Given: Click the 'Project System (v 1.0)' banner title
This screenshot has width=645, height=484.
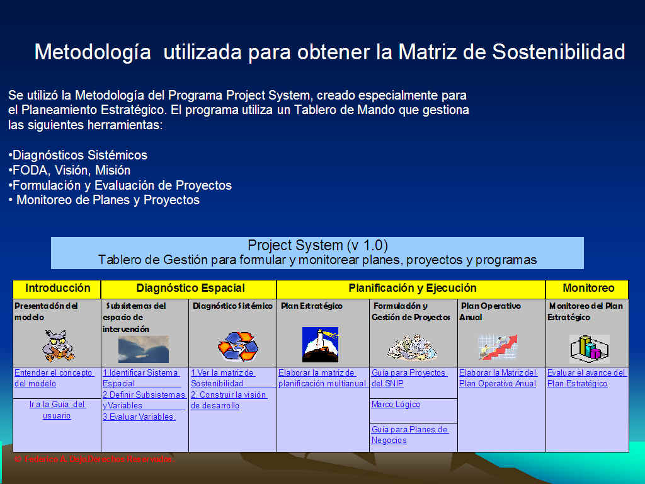Looking at the screenshot, I should click(317, 245).
